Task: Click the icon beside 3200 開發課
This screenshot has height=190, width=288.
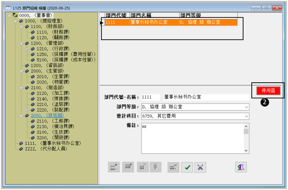Action: (33, 138)
